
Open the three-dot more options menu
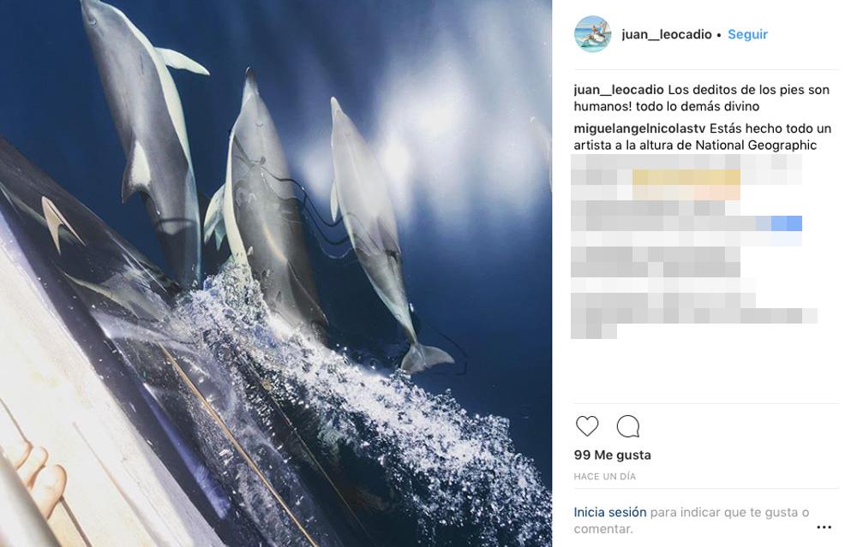tap(824, 526)
